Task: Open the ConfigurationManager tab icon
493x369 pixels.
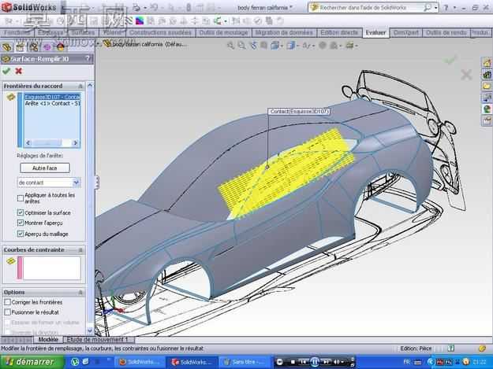Action: click(34, 47)
